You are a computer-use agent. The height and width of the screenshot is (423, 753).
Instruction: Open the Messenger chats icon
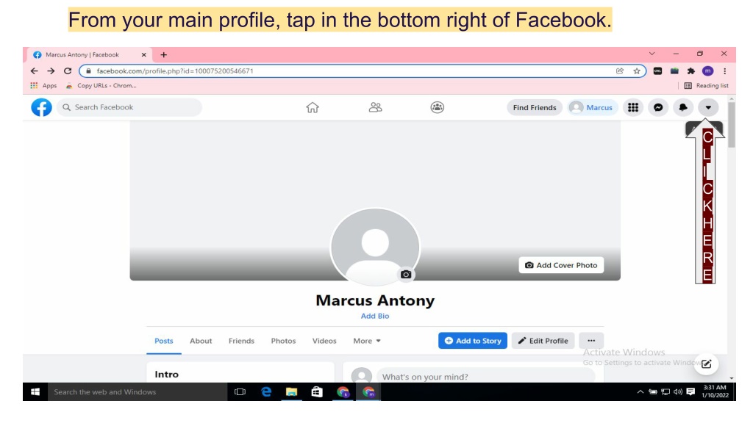(658, 107)
